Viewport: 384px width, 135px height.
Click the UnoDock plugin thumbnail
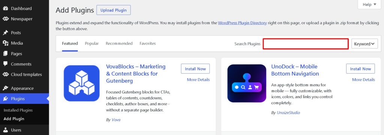click(247, 83)
